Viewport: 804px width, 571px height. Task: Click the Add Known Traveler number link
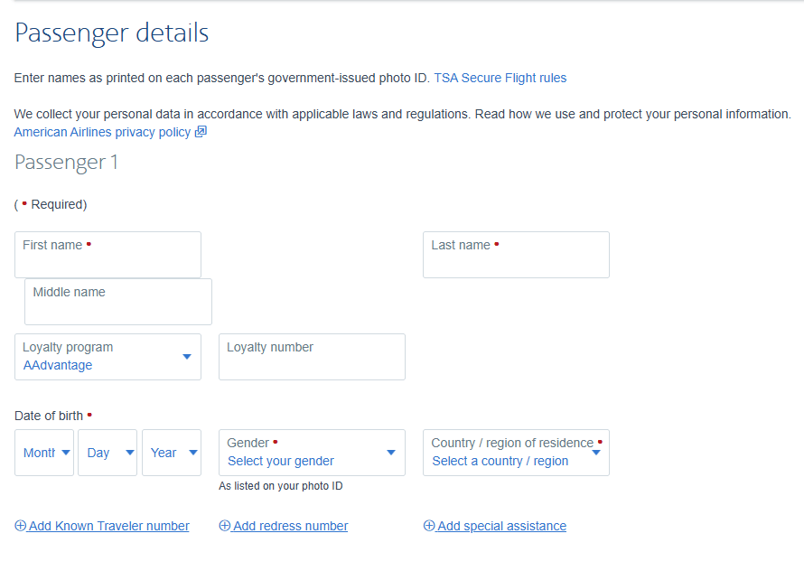(108, 526)
